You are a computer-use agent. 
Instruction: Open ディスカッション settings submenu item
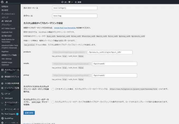(x=8, y=14)
